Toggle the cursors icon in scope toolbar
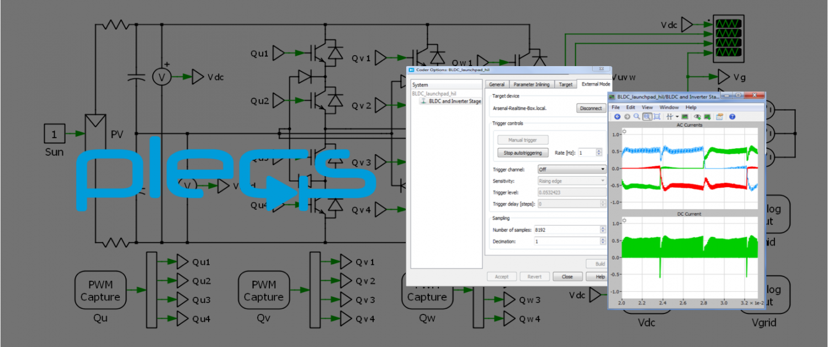 [x=669, y=117]
